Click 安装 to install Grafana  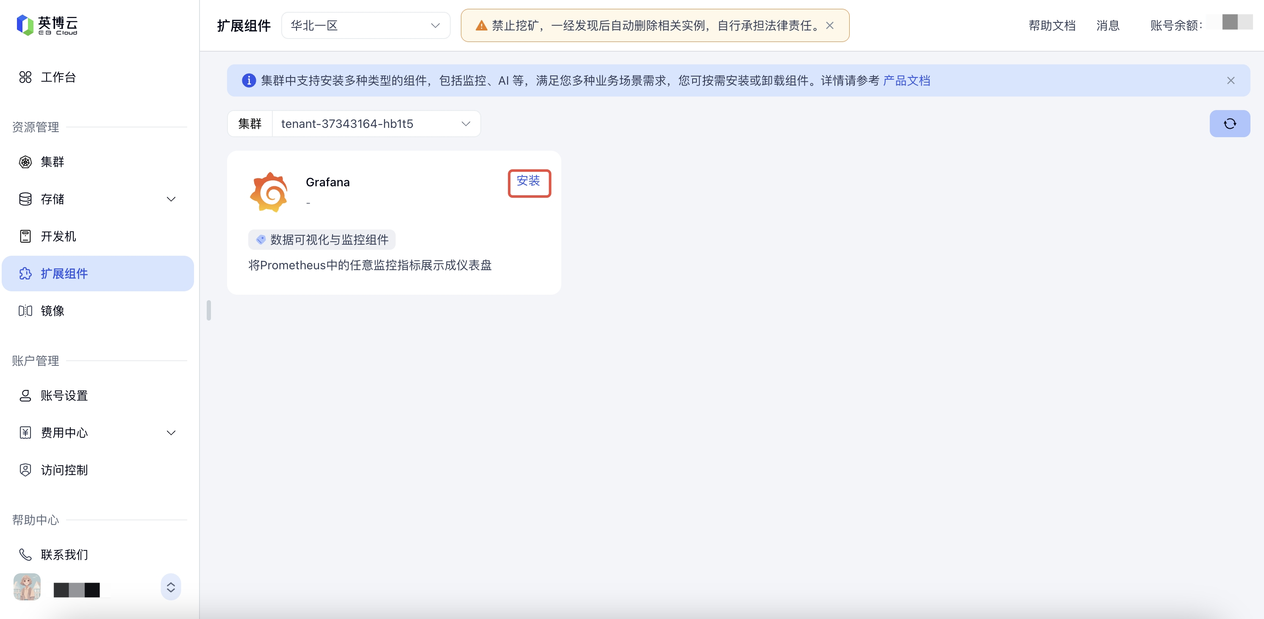click(x=529, y=181)
